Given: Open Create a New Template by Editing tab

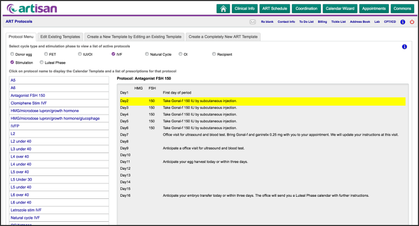Looking at the screenshot, I should coord(134,36).
